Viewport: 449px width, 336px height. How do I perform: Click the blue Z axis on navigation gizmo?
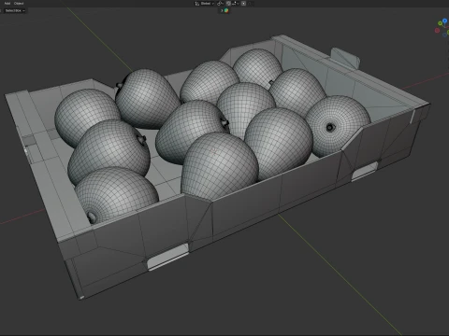click(x=444, y=21)
